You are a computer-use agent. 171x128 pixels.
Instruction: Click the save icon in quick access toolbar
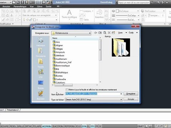pos(22,2)
